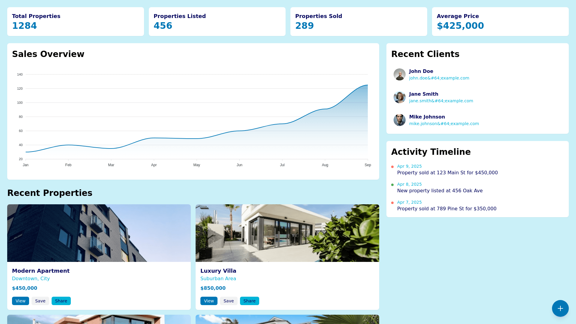The image size is (576, 324).
Task: Save the Modern Apartment property
Action: [x=40, y=301]
